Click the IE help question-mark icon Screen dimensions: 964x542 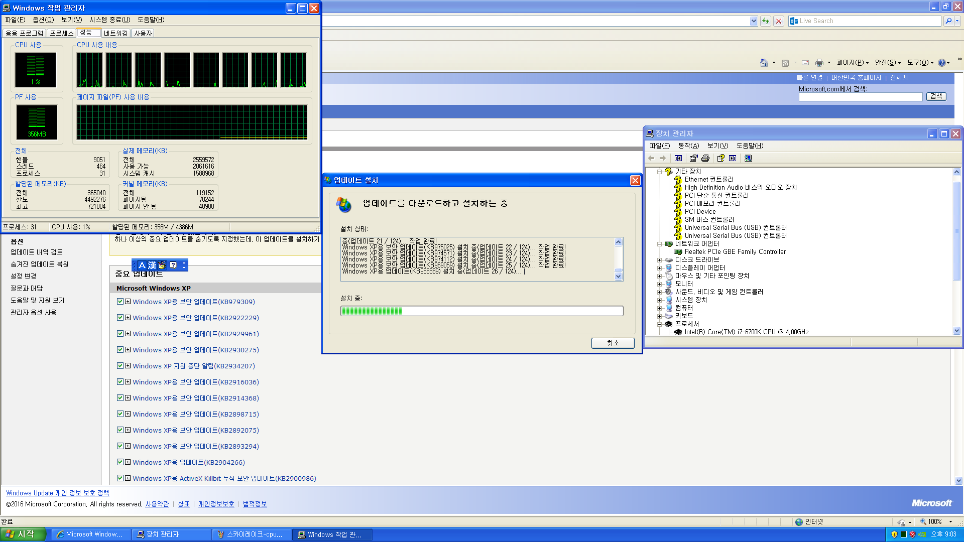[x=942, y=63]
